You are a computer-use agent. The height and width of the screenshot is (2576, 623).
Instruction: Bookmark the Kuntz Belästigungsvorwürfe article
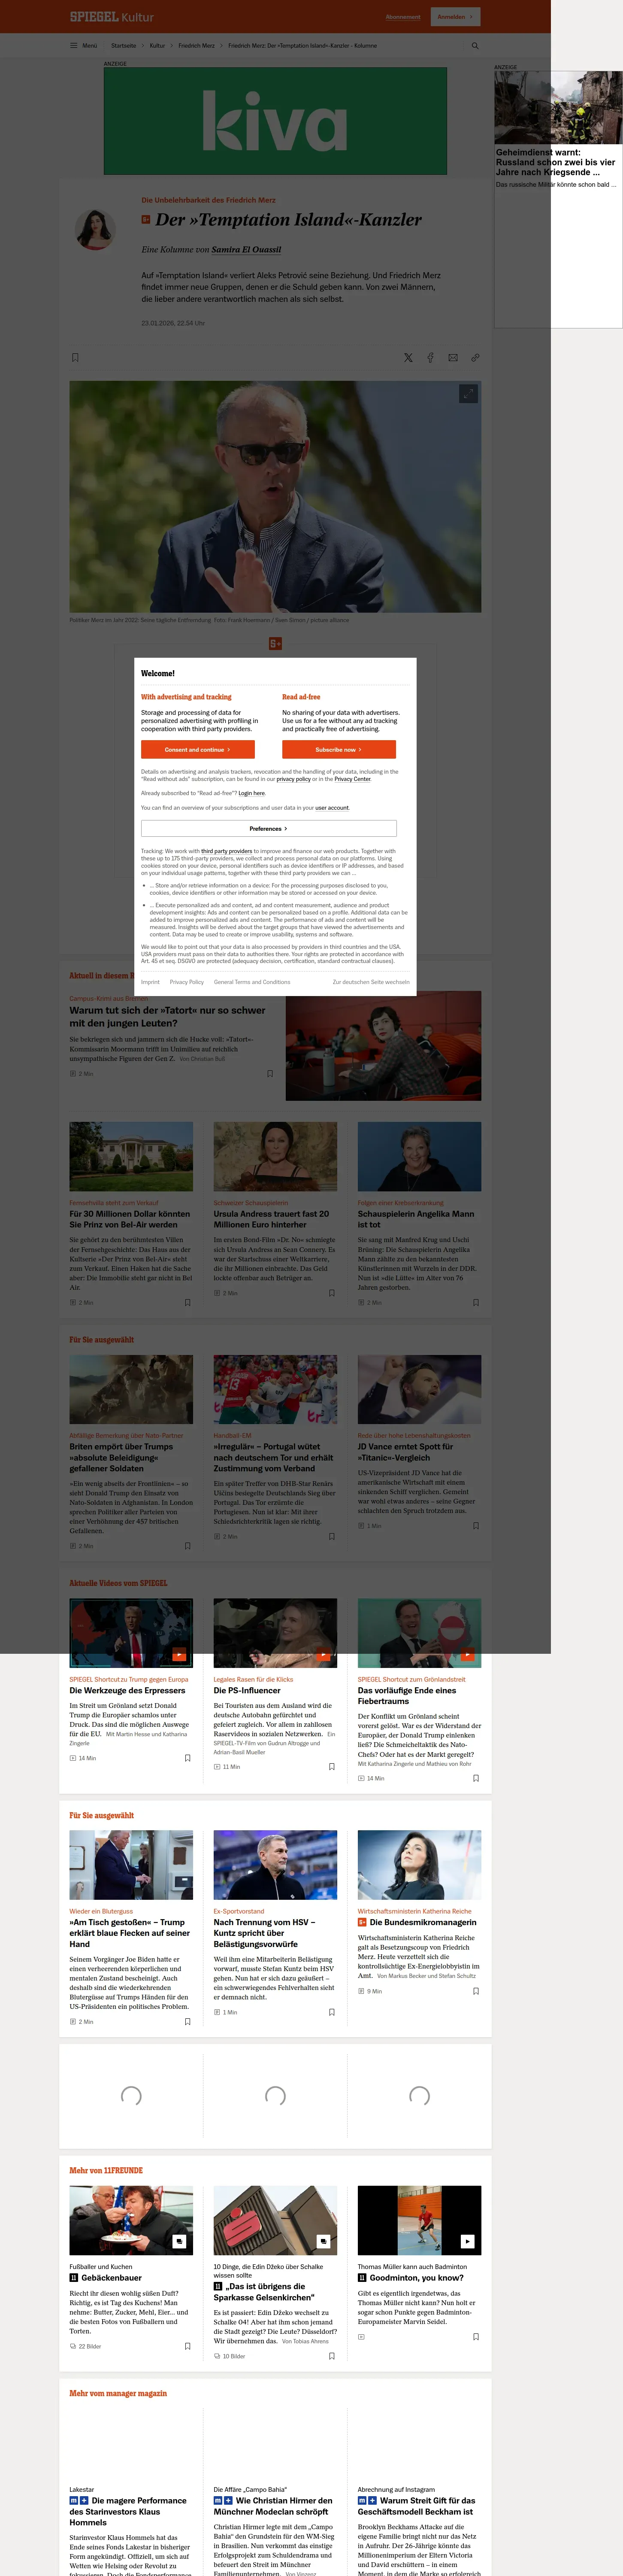(332, 2012)
